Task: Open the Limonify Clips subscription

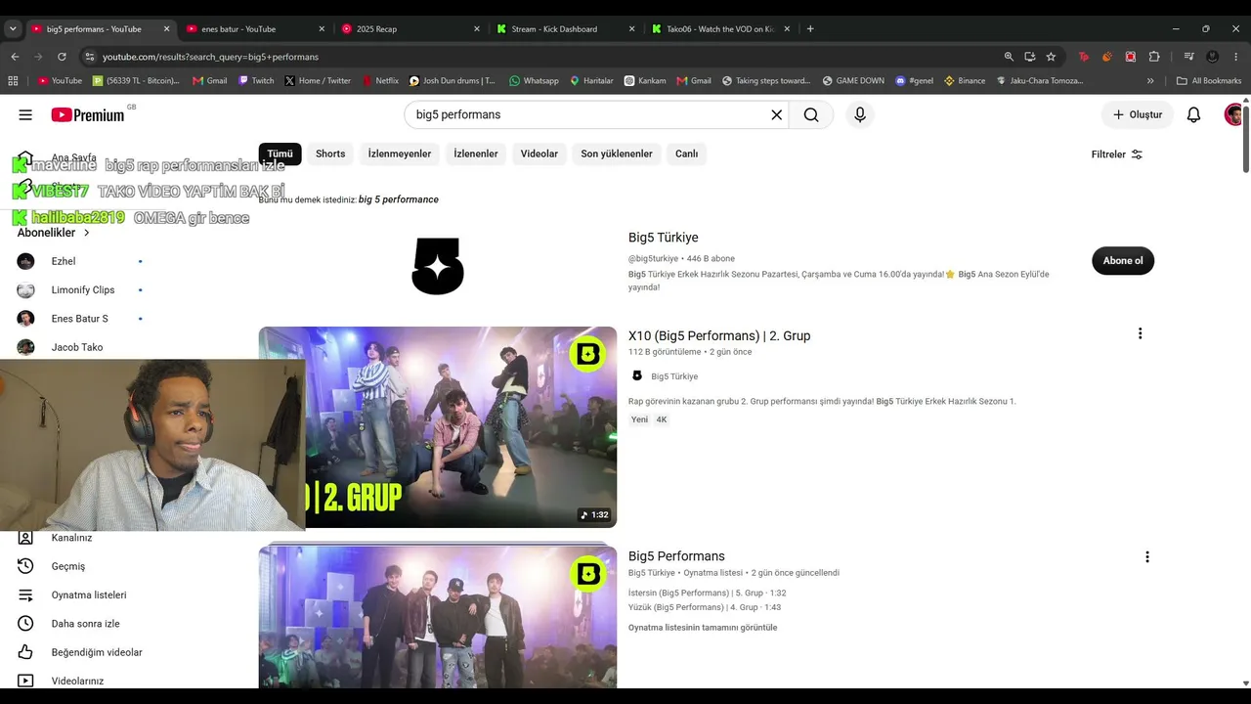Action: 83,289
